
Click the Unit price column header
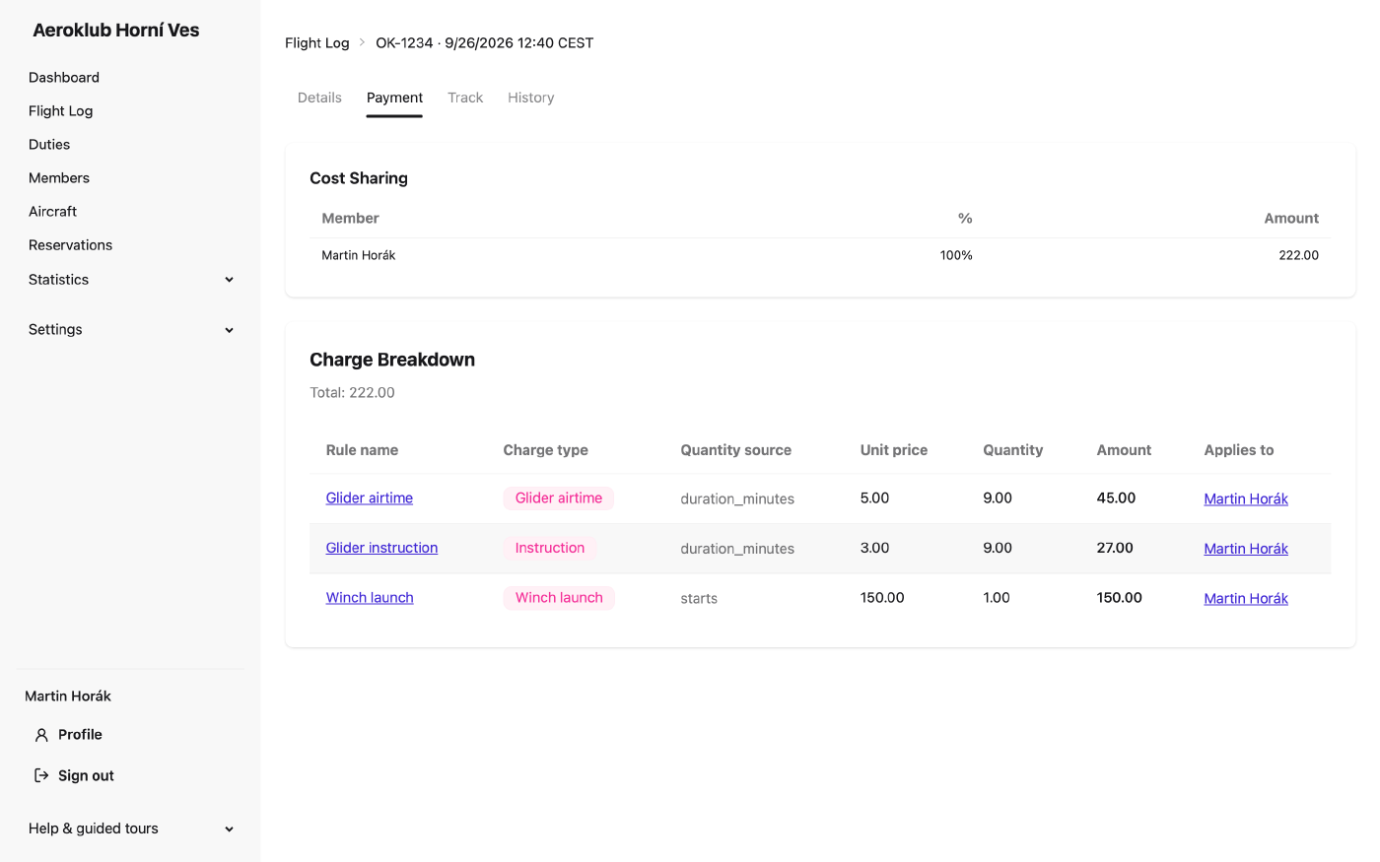tap(894, 450)
